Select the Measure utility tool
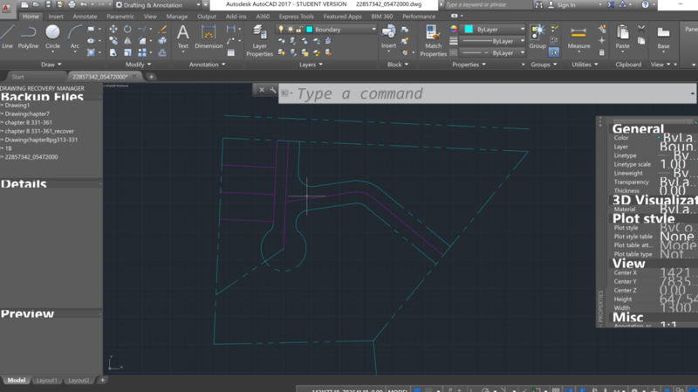 [578, 35]
